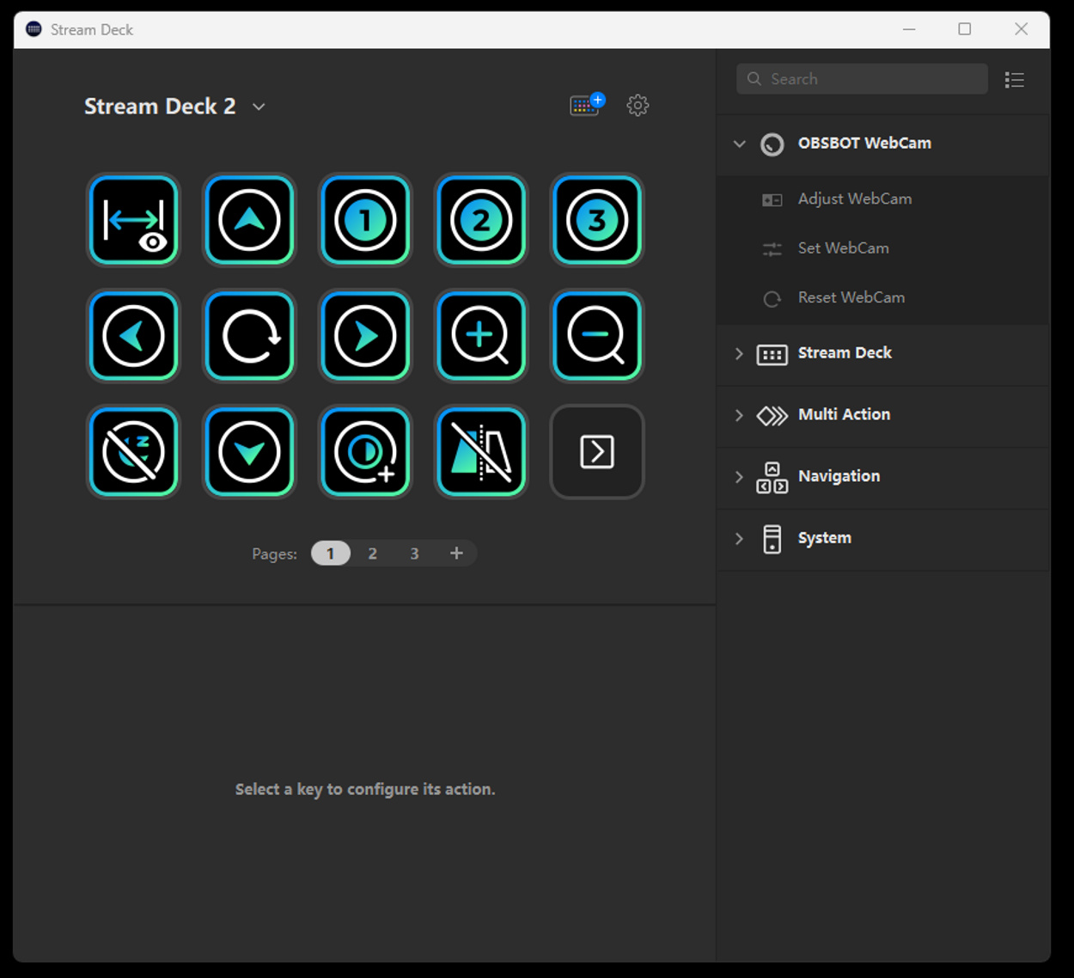The image size is (1074, 978).
Task: Open the Stream Deck 2 profile dropdown
Action: (259, 107)
